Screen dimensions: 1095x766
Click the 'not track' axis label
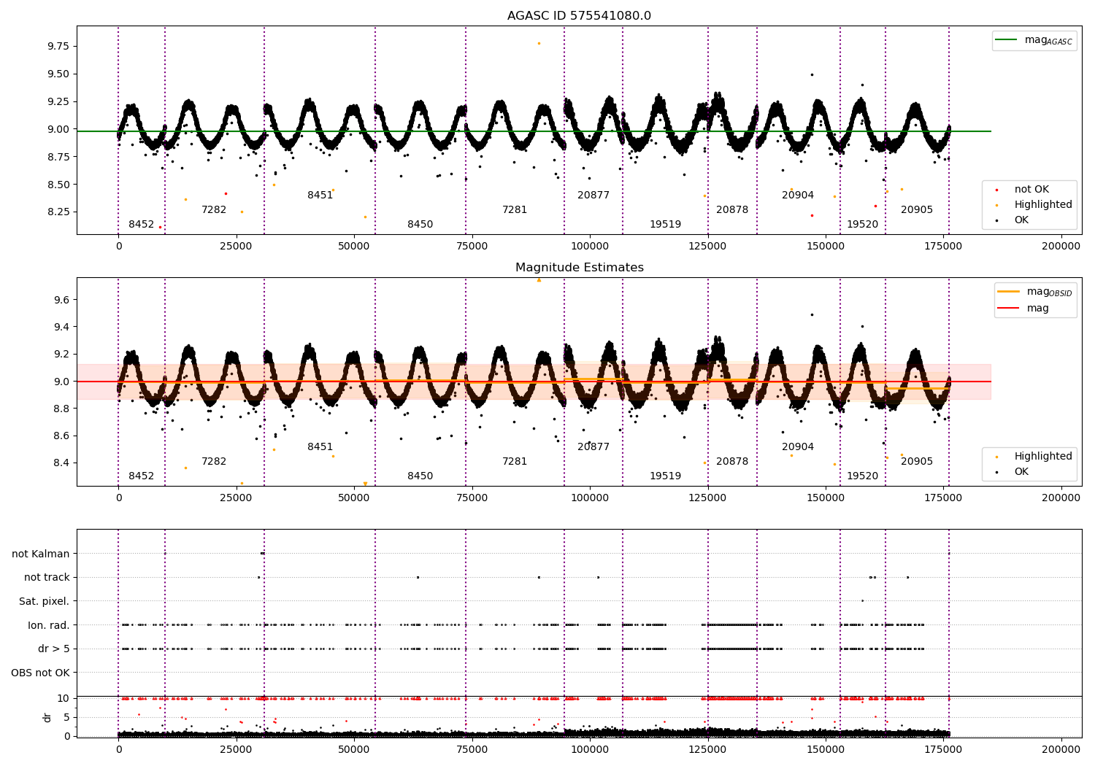click(x=47, y=578)
